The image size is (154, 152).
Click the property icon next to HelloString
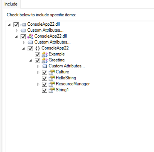click(x=52, y=78)
